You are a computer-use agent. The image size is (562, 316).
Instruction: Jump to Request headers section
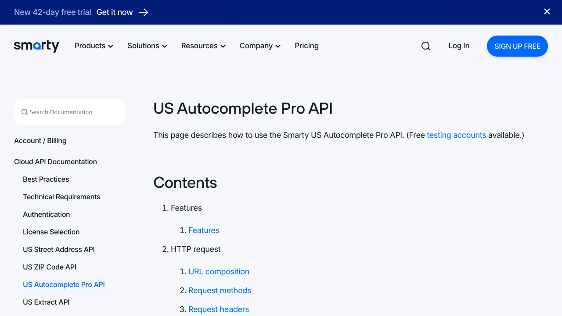[219, 309]
